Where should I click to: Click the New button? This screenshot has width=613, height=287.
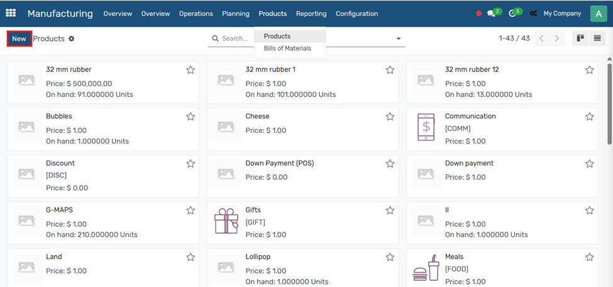(19, 39)
